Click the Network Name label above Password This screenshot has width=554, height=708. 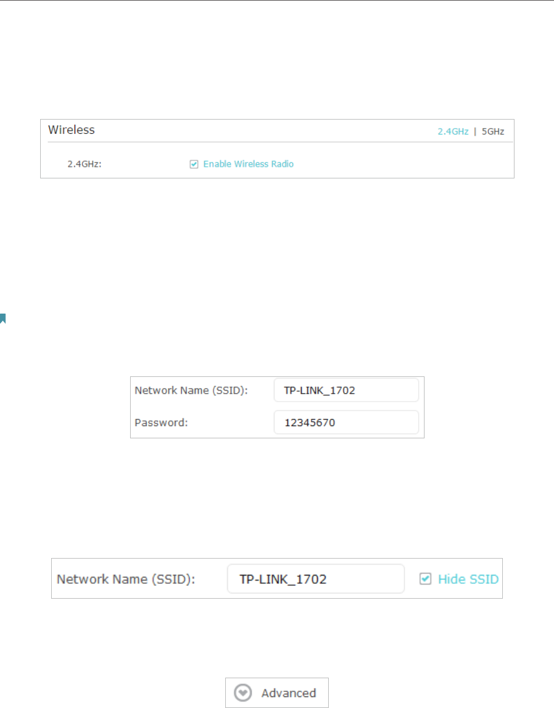coord(191,391)
